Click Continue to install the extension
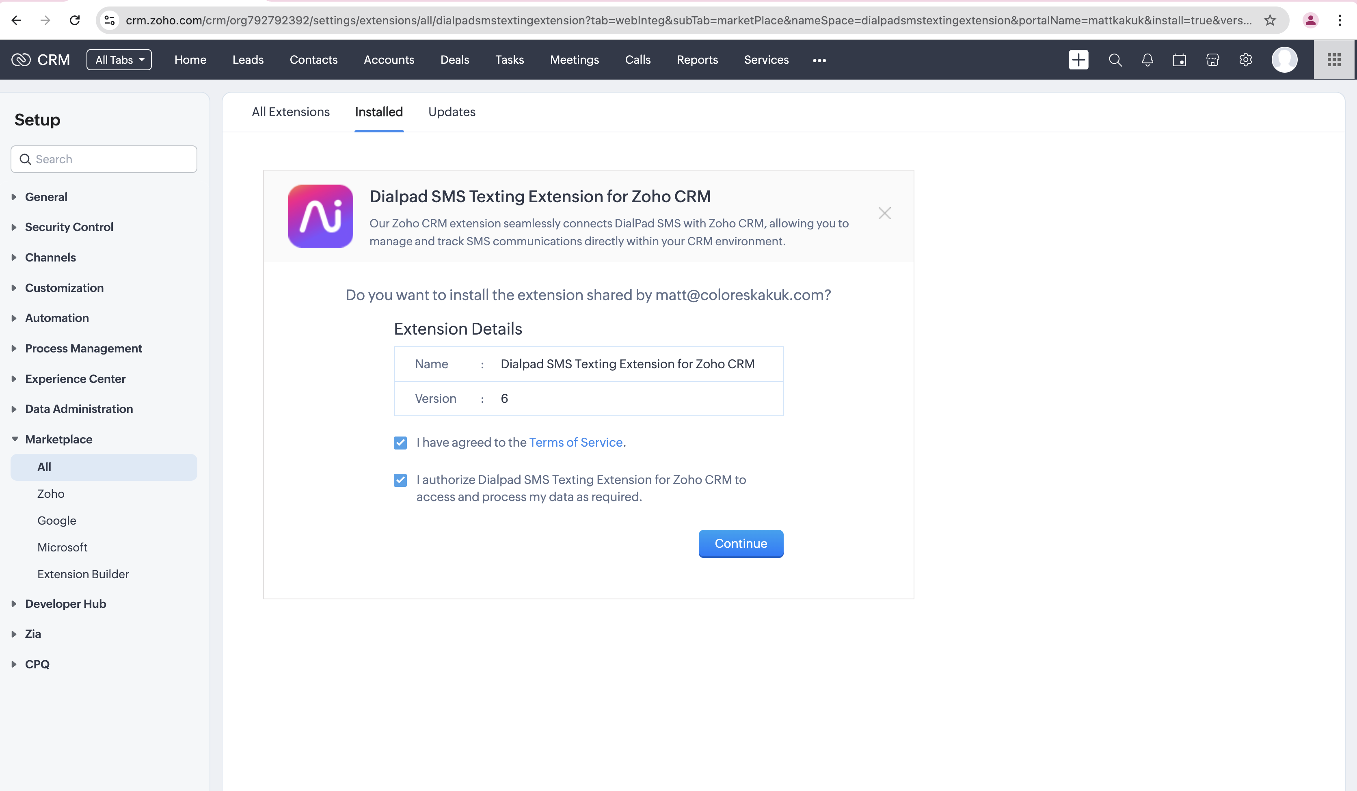1357x791 pixels. coord(741,544)
